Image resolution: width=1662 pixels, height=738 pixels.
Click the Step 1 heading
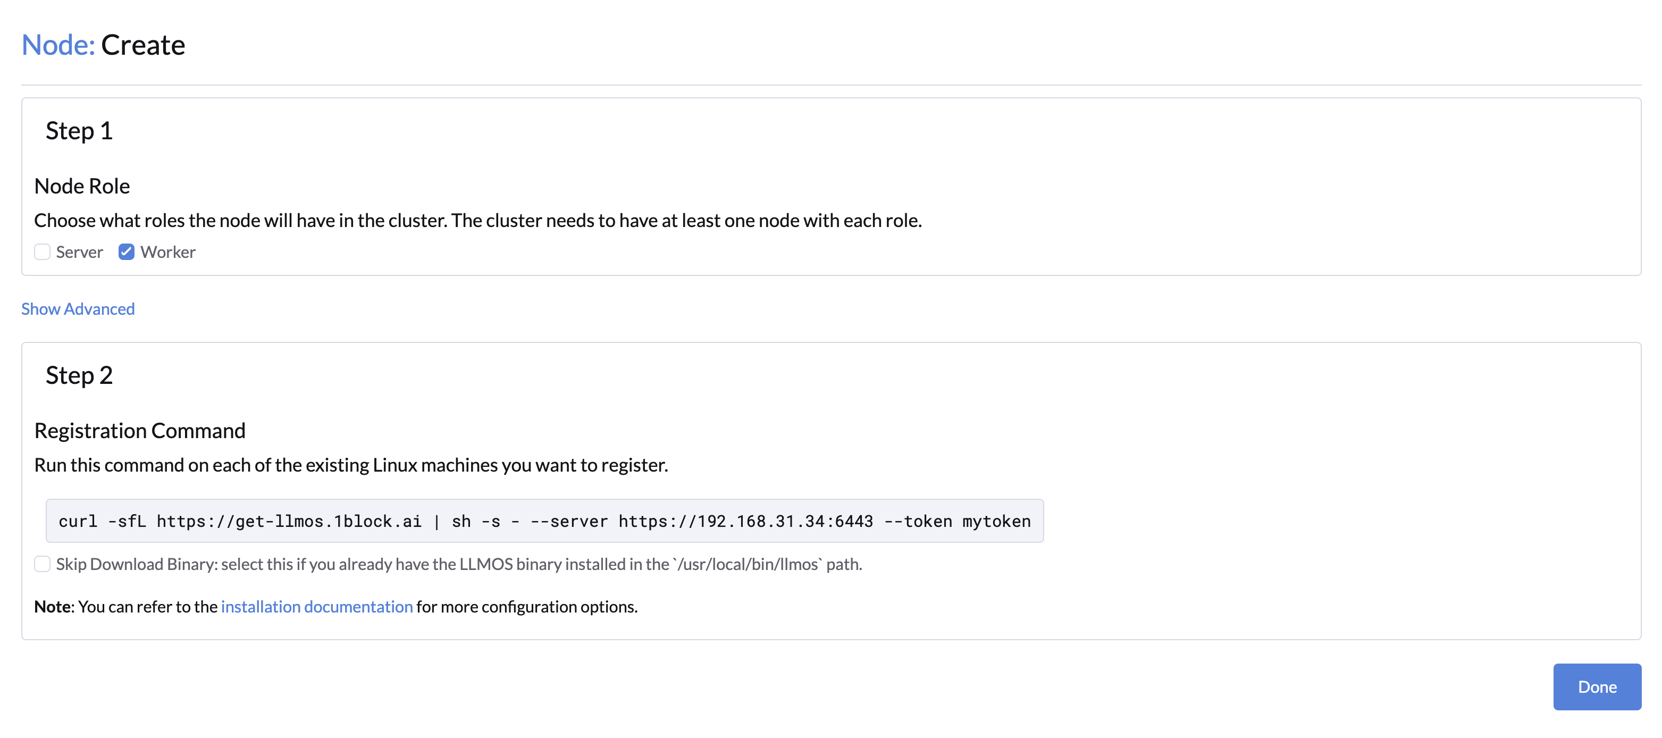tap(79, 131)
